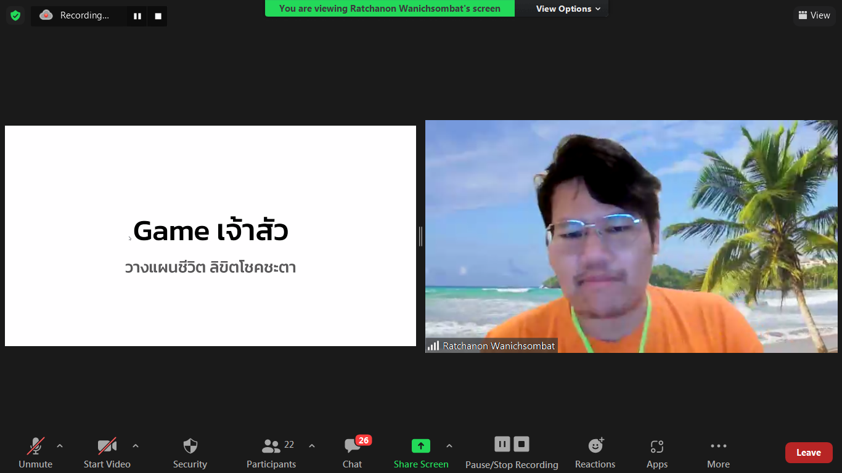Screen dimensions: 842x473
Task: Click the divider handle between screen and video
Action: pos(420,236)
